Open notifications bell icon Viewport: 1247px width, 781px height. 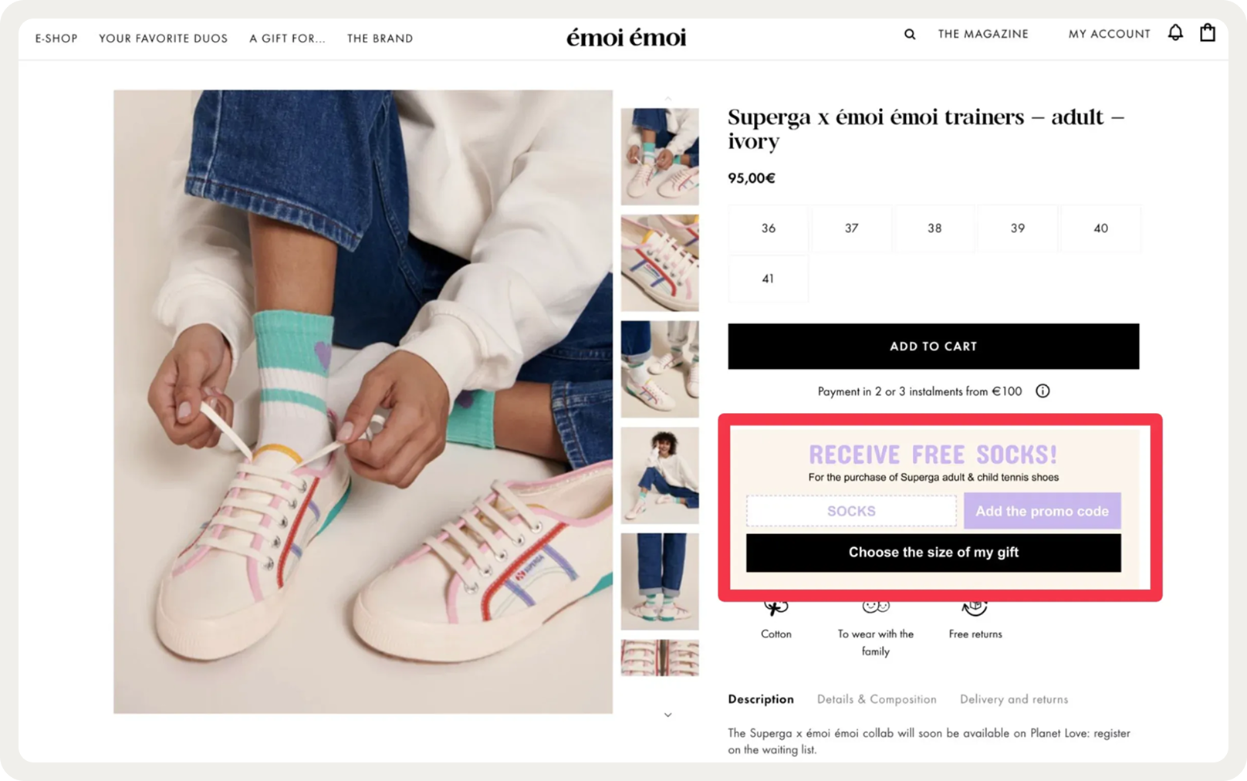1175,32
